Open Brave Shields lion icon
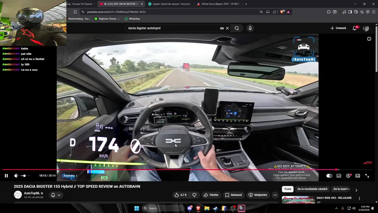Screen dimensions: 378x213 pos(282,12)
